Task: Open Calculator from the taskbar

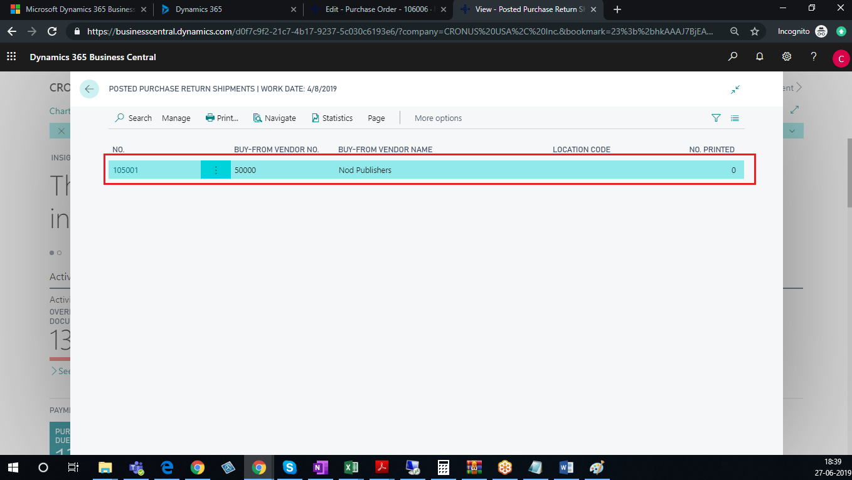Action: (x=443, y=467)
